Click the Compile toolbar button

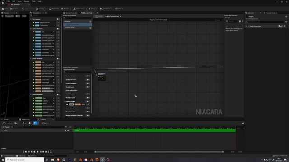coord(40,9)
